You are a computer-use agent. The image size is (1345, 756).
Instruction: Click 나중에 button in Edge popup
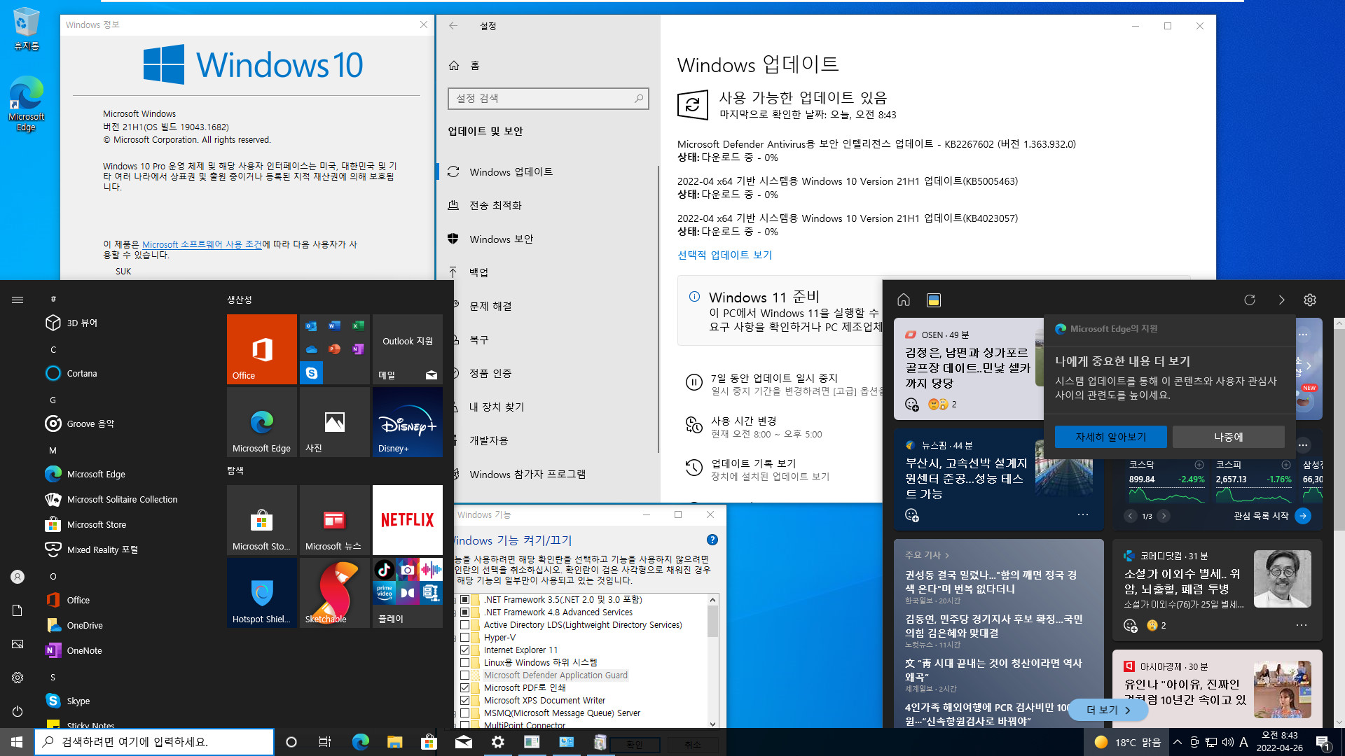[x=1228, y=437]
